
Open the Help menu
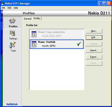click(16, 8)
